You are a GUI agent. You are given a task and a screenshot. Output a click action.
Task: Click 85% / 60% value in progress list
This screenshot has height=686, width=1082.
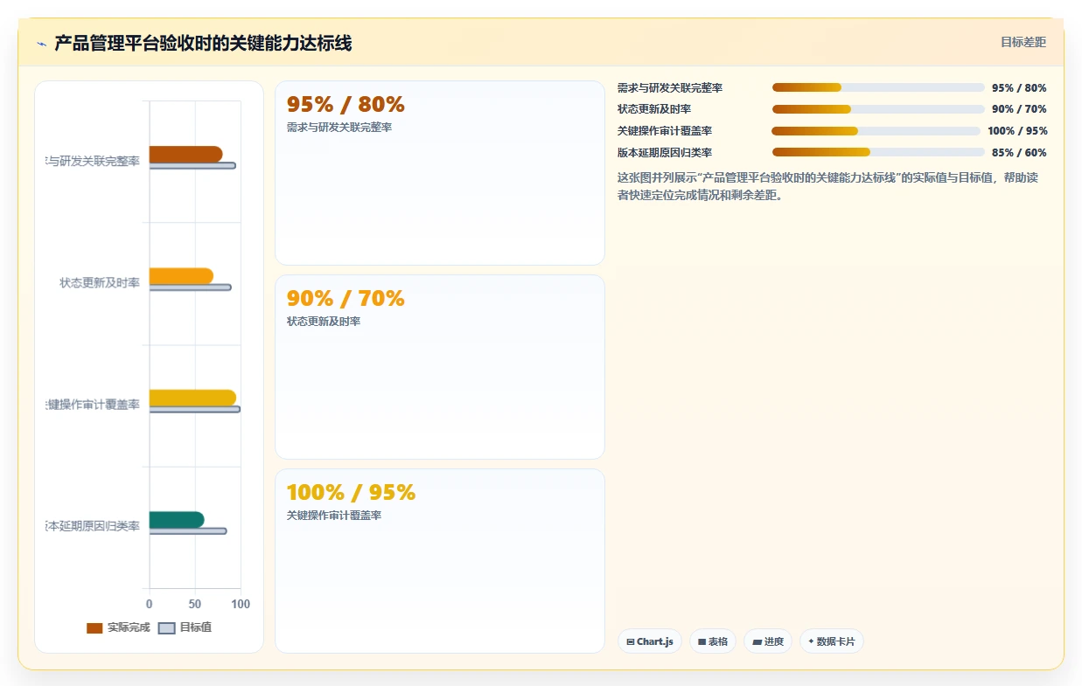click(x=1019, y=153)
